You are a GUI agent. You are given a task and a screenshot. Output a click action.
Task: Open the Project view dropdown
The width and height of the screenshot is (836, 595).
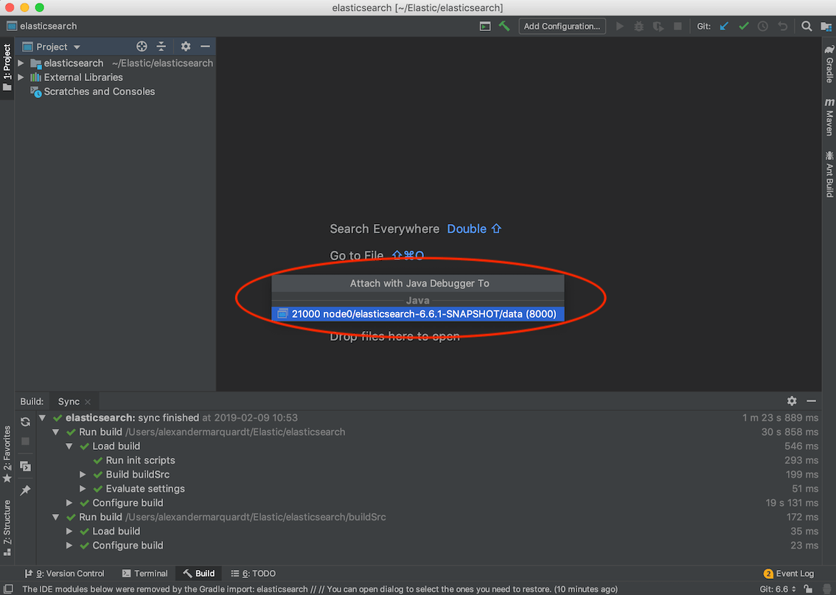(x=76, y=46)
